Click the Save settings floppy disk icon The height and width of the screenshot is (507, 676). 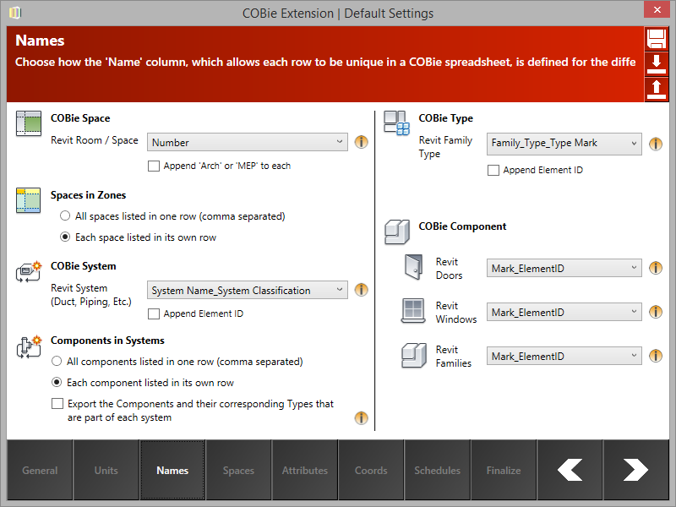(657, 40)
